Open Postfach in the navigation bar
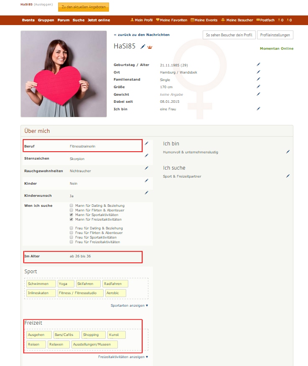 [265, 20]
